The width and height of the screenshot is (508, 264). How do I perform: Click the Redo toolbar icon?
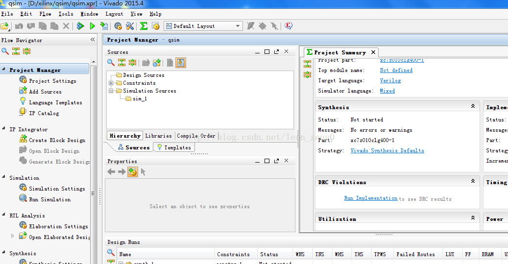tap(31, 26)
